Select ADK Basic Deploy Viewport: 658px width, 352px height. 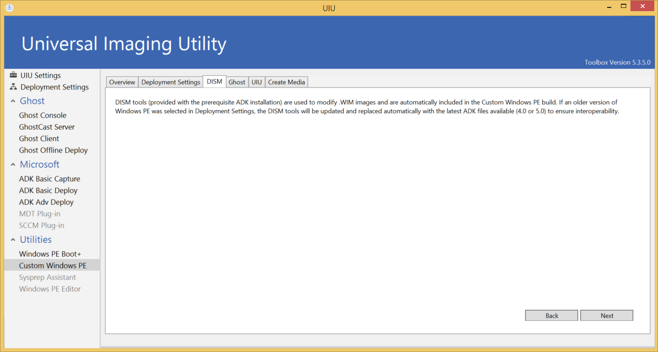point(48,191)
